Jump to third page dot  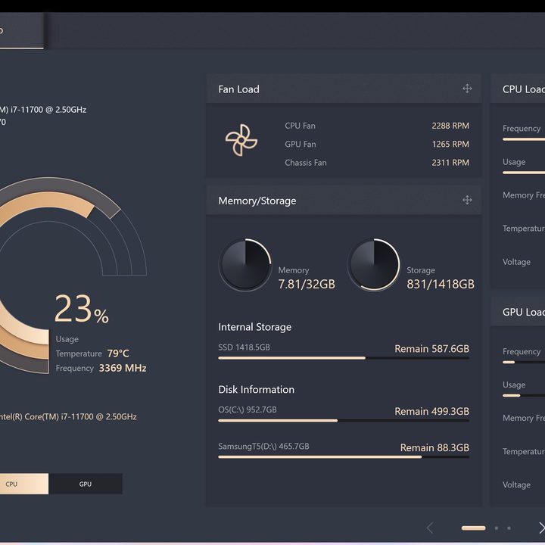509,528
